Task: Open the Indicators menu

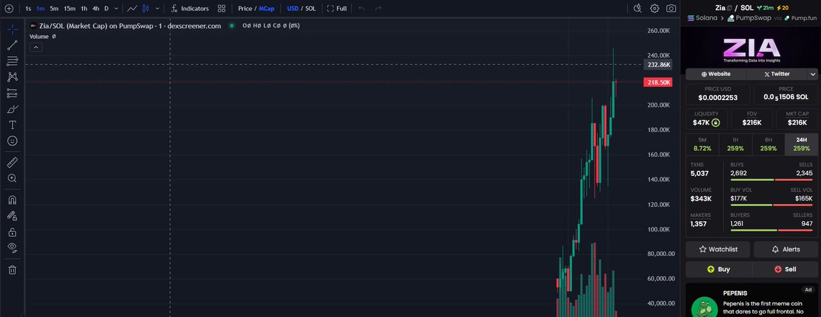Action: (x=190, y=9)
